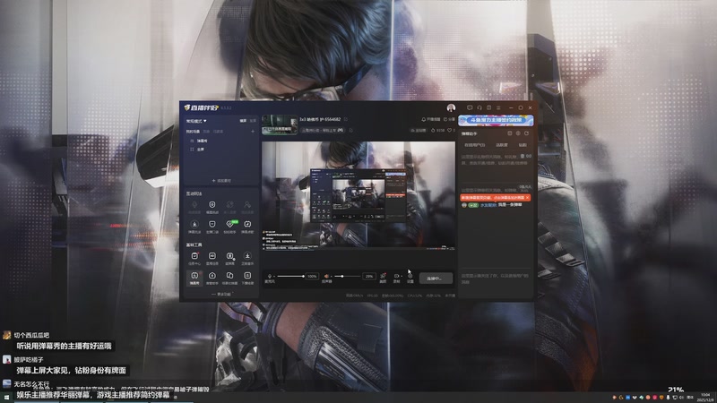This screenshot has width=717, height=403.
Task: Open the Windows Start button
Action: coord(6,398)
